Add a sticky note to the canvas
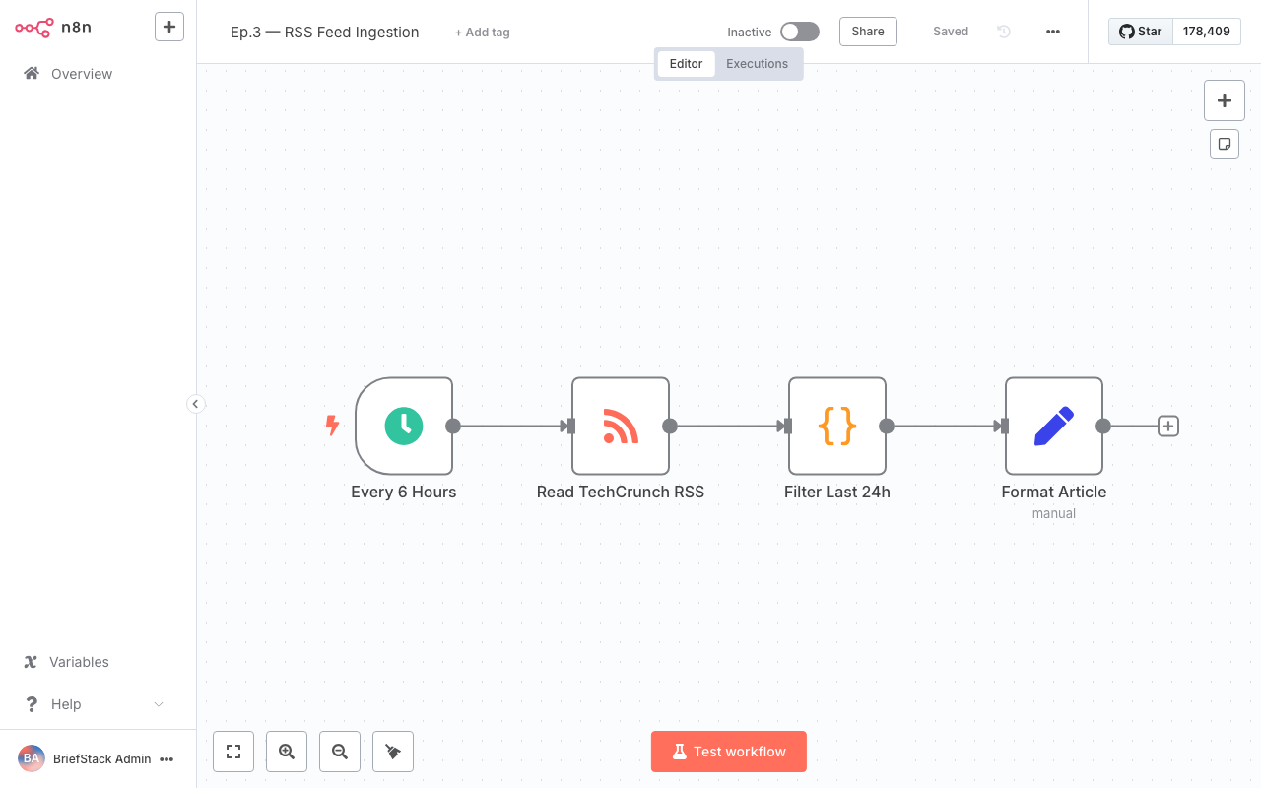1261x788 pixels. pos(1224,143)
